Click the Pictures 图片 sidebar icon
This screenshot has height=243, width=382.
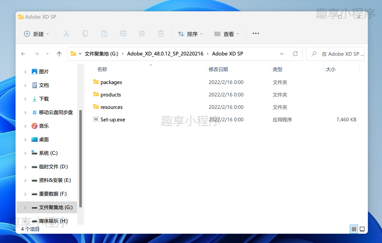(35, 72)
